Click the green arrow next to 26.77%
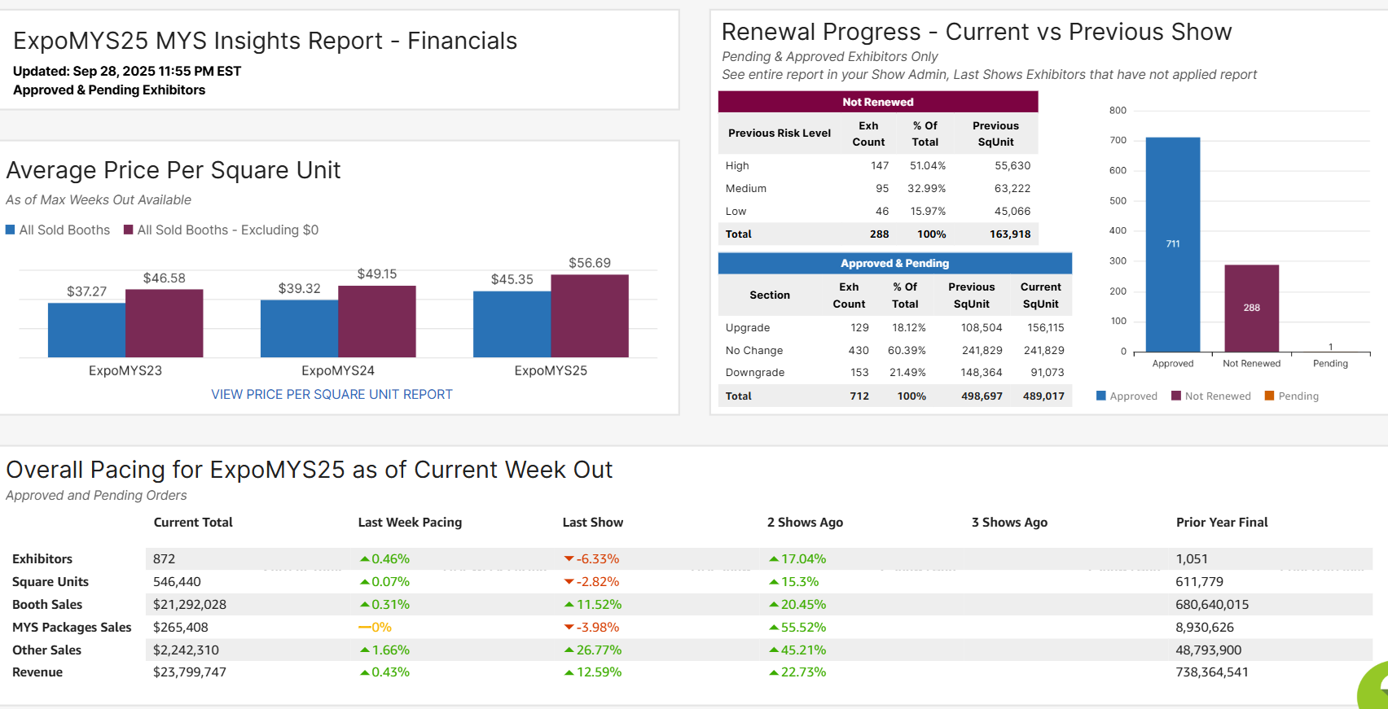 pos(569,650)
